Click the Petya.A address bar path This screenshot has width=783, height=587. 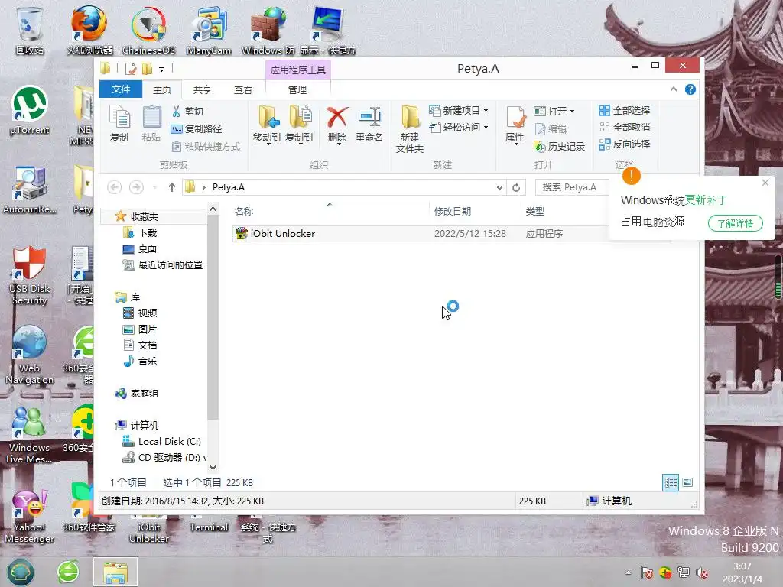pyautogui.click(x=228, y=187)
